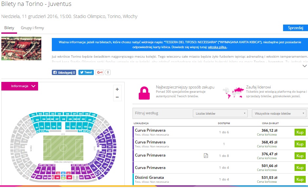The height and width of the screenshot is (188, 308).
Task: Follow the włoska piłka link
Action: tap(217, 47)
